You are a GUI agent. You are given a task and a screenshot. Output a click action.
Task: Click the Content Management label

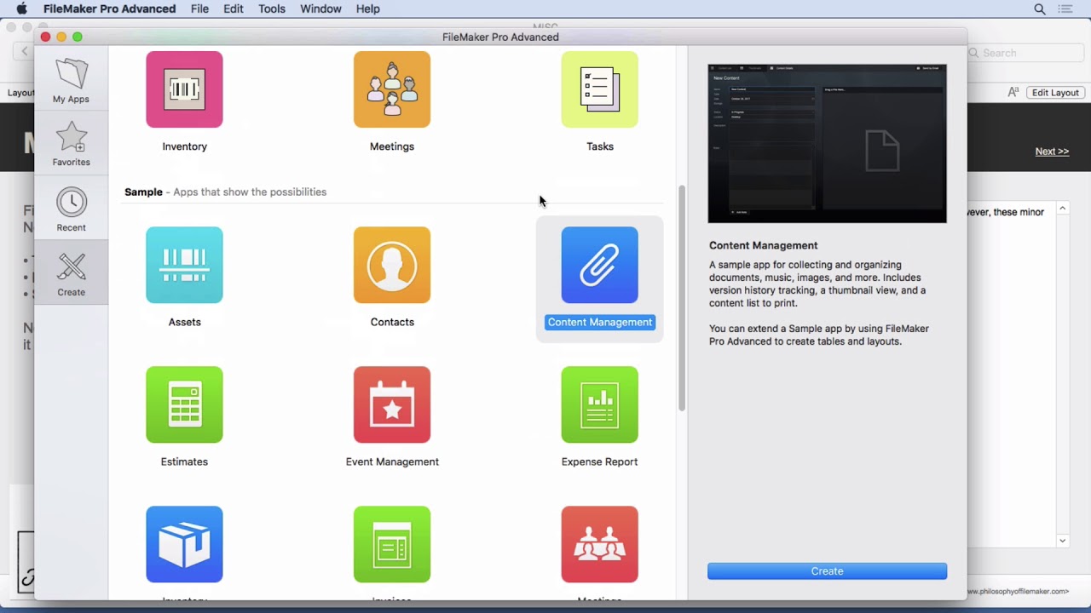point(600,322)
